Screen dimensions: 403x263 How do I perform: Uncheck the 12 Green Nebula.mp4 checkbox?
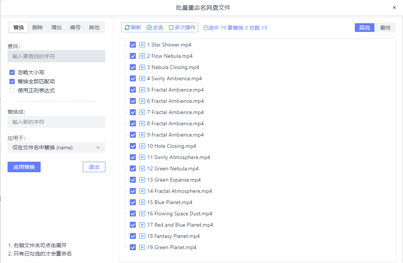tap(133, 169)
